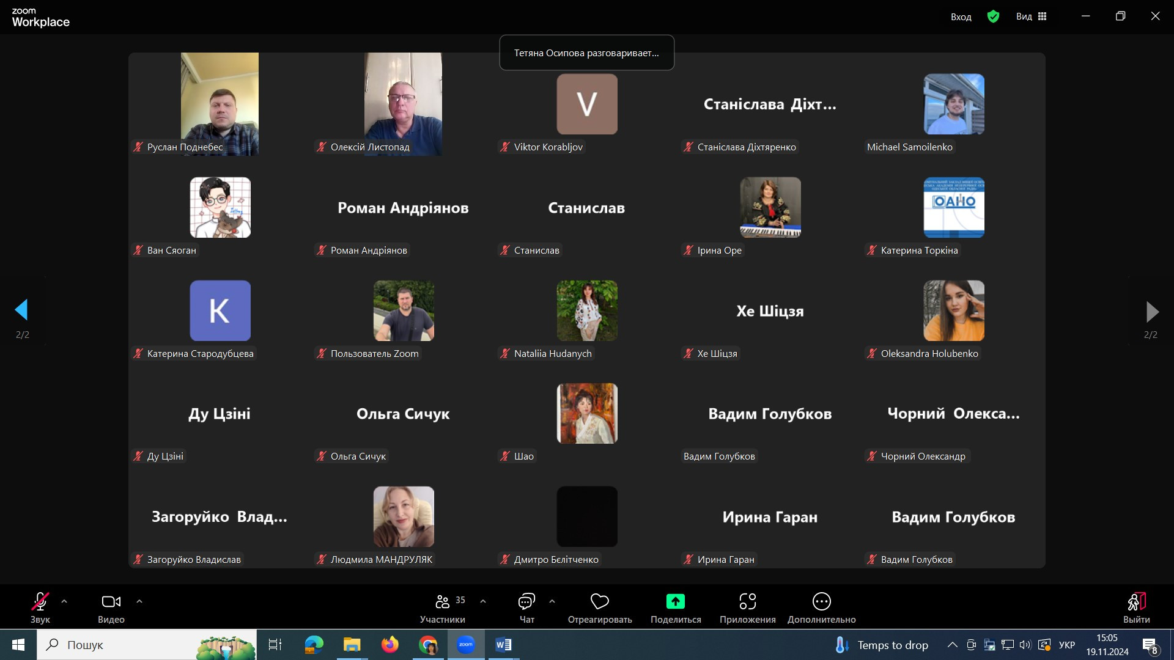The width and height of the screenshot is (1174, 660).
Task: Open the Apps icon in toolbar
Action: [x=747, y=602]
